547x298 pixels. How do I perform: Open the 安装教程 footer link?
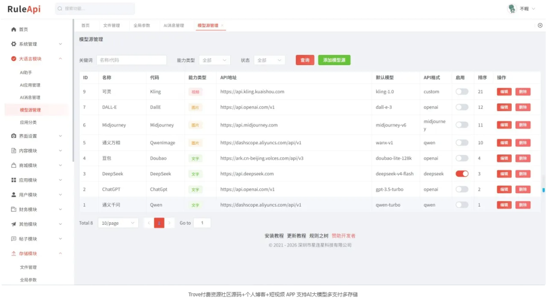click(274, 236)
